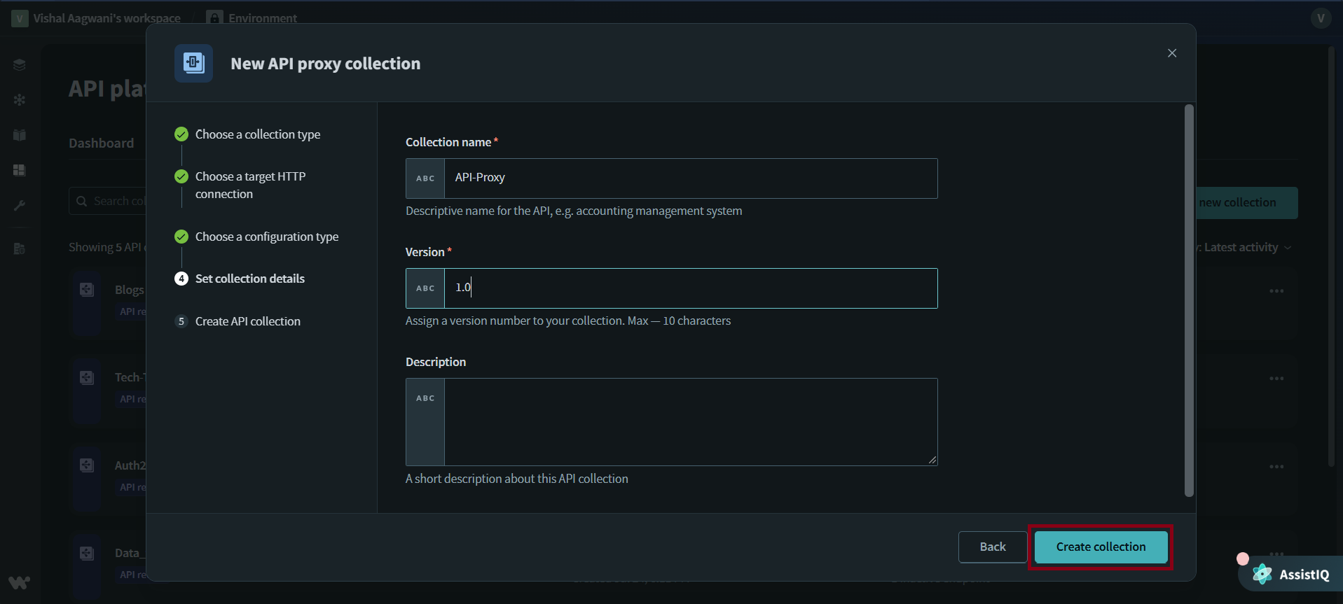Screen dimensions: 1343x604
Task: Click the Data collection icon
Action: tap(87, 554)
